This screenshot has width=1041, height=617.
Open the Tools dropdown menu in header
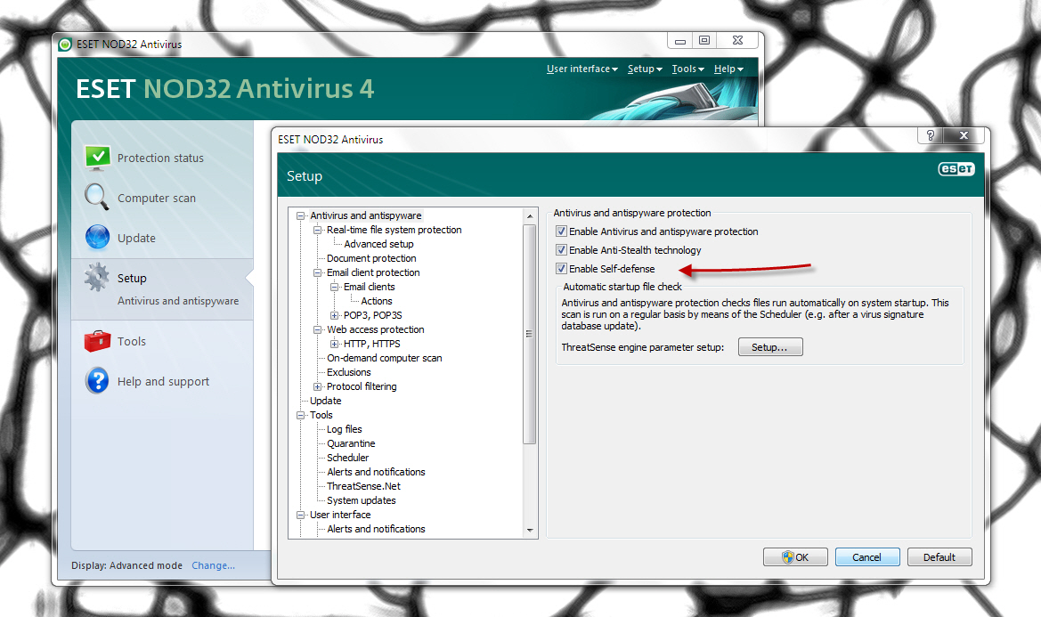[x=687, y=69]
